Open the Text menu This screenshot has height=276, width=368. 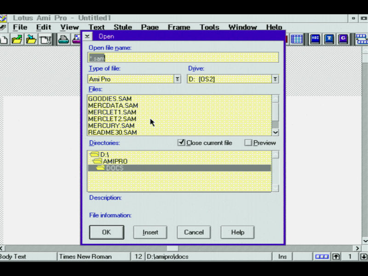(96, 27)
